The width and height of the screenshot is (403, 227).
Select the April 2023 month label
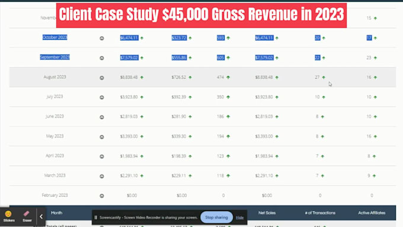click(x=55, y=155)
